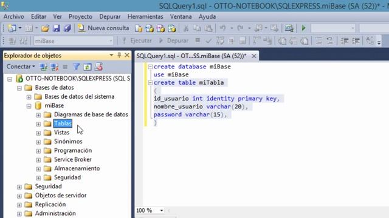Click the Redo icon

[x=240, y=28]
